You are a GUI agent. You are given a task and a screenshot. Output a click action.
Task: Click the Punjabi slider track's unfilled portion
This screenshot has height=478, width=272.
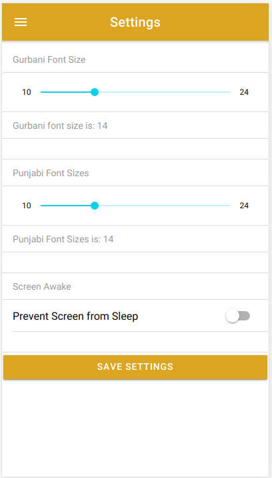[165, 206]
